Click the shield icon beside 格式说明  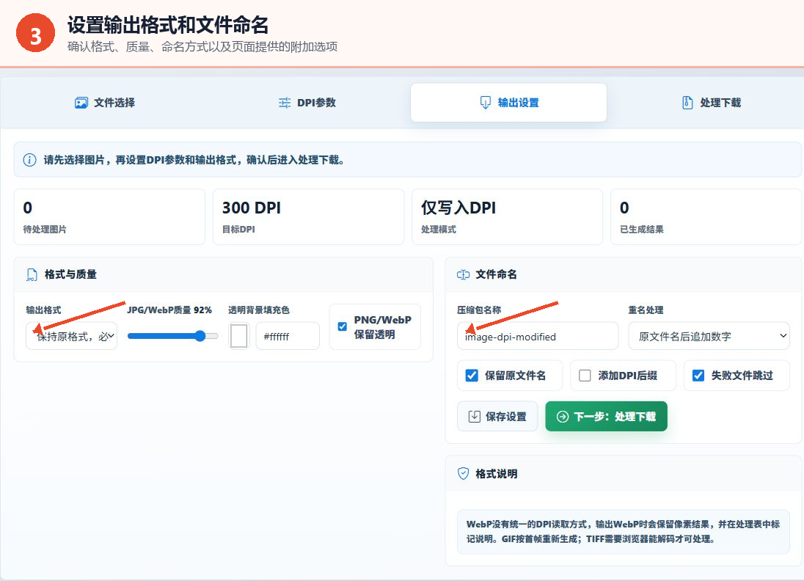pyautogui.click(x=463, y=474)
